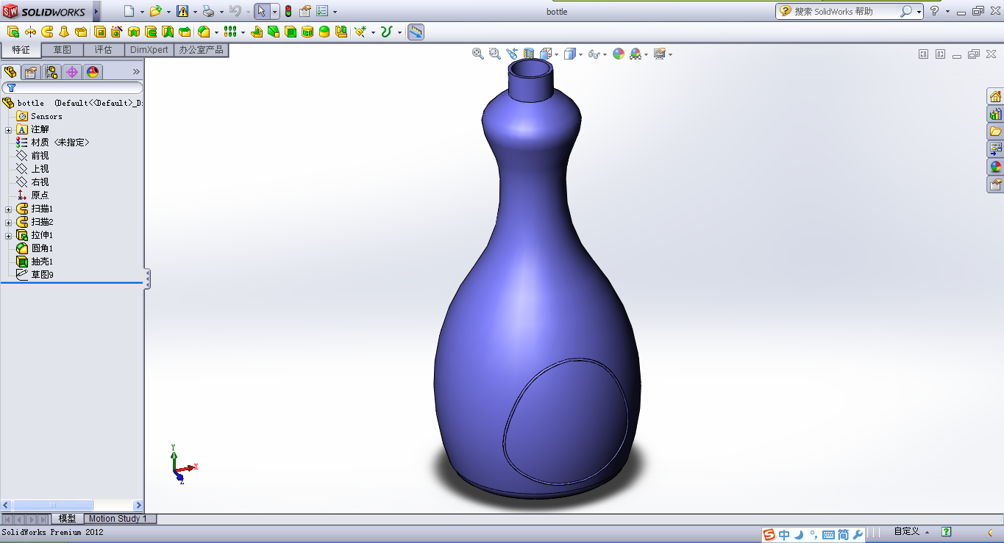Click the Previous View icon

pyautogui.click(x=512, y=54)
